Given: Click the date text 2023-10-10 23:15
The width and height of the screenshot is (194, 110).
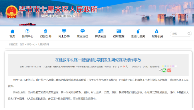Looking at the screenshot, I should [x=33, y=67].
